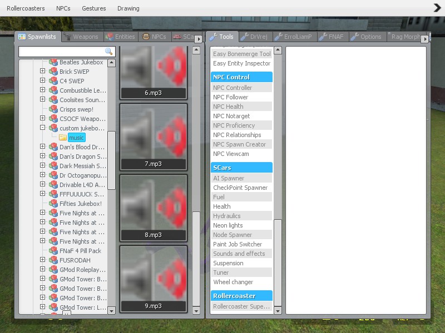Click the wrench icon on DrVrej tab
The image size is (445, 333).
click(x=244, y=37)
